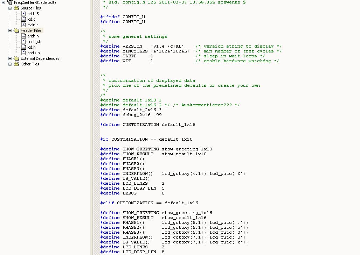The width and height of the screenshot is (360, 255).
Task: Collapse the Source Files folder
Action: (10, 8)
